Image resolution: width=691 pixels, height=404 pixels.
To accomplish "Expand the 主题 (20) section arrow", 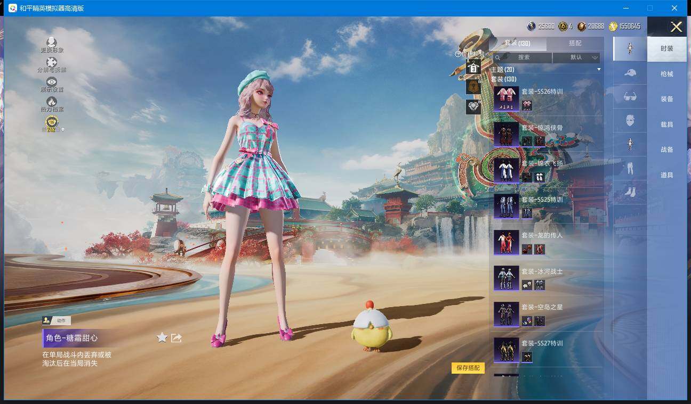I will tap(598, 70).
